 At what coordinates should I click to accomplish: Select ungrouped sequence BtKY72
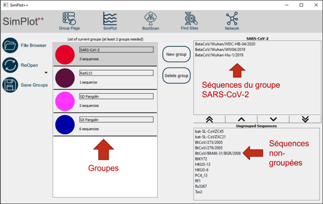pos(201,159)
